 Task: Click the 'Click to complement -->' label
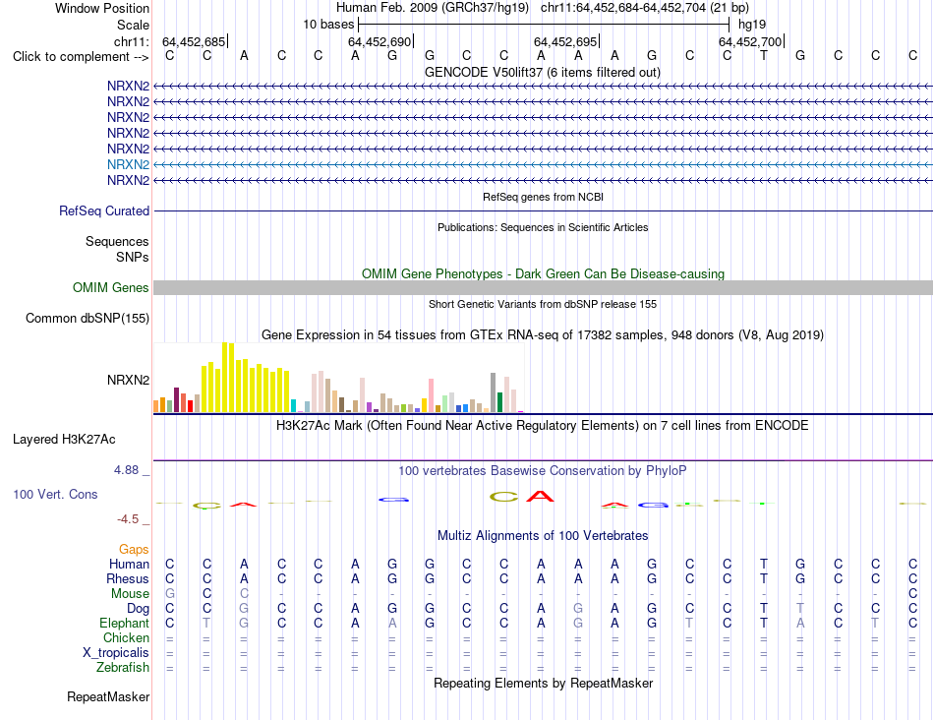coord(81,57)
